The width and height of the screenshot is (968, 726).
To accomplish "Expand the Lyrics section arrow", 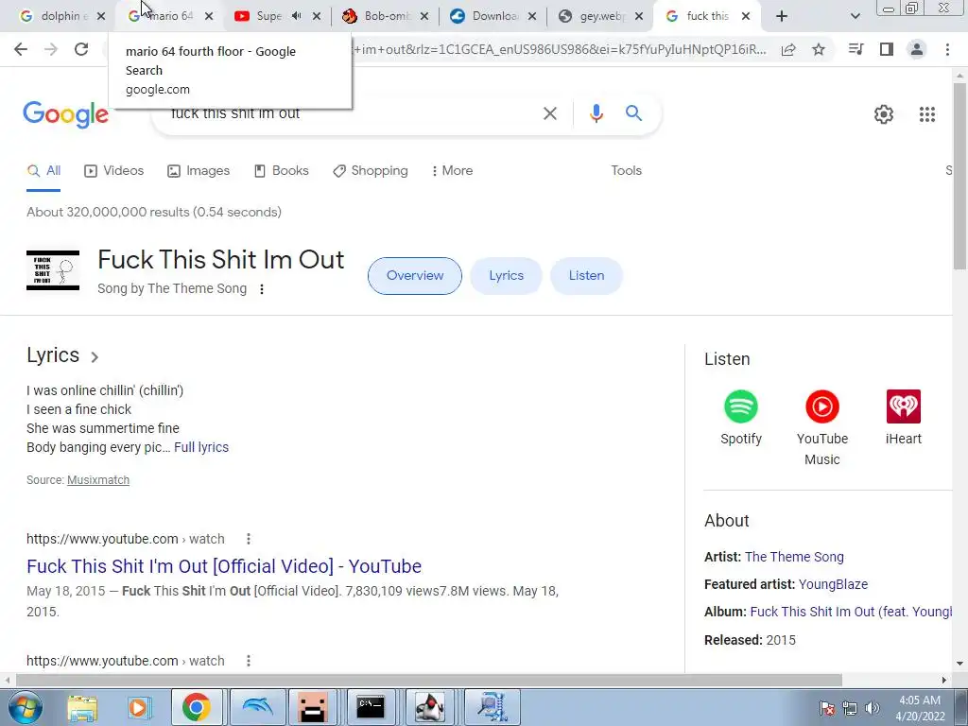I will 95,356.
